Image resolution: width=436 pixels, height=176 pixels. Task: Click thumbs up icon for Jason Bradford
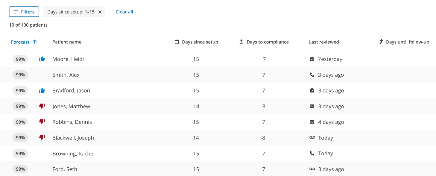tap(42, 91)
